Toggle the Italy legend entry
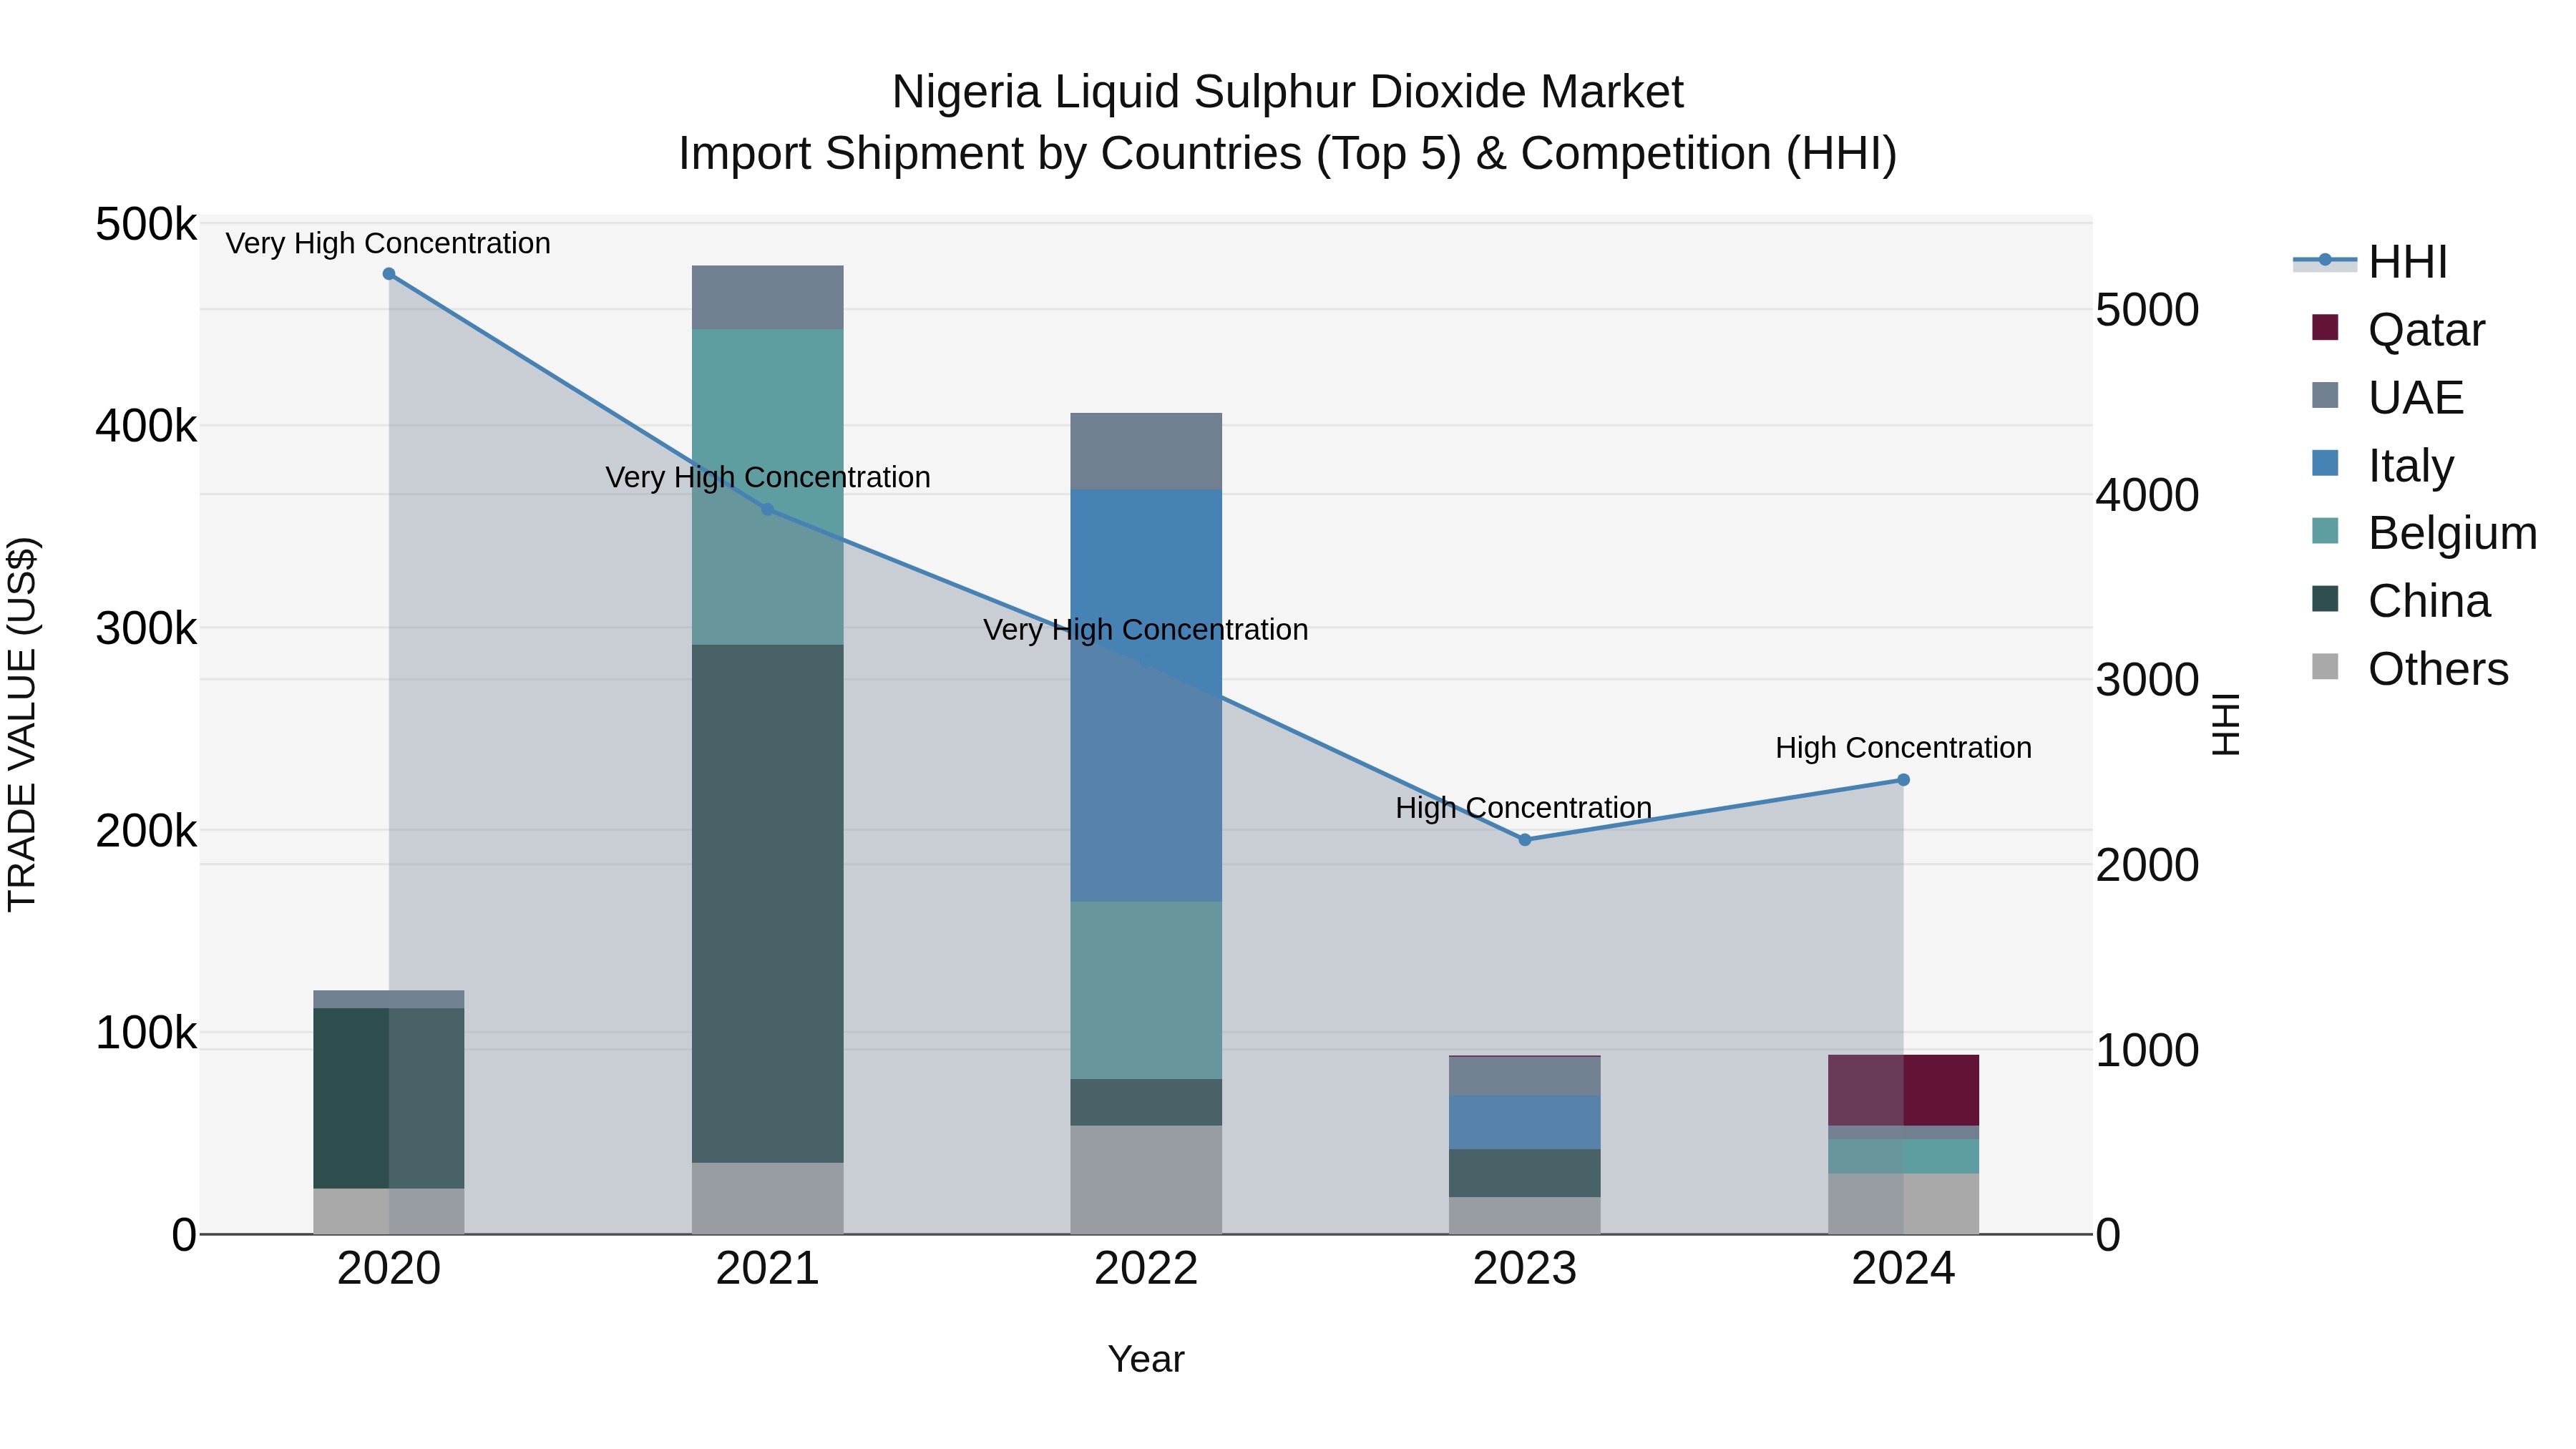Viewport: 2576px width, 1449px height. pyautogui.click(x=2382, y=465)
